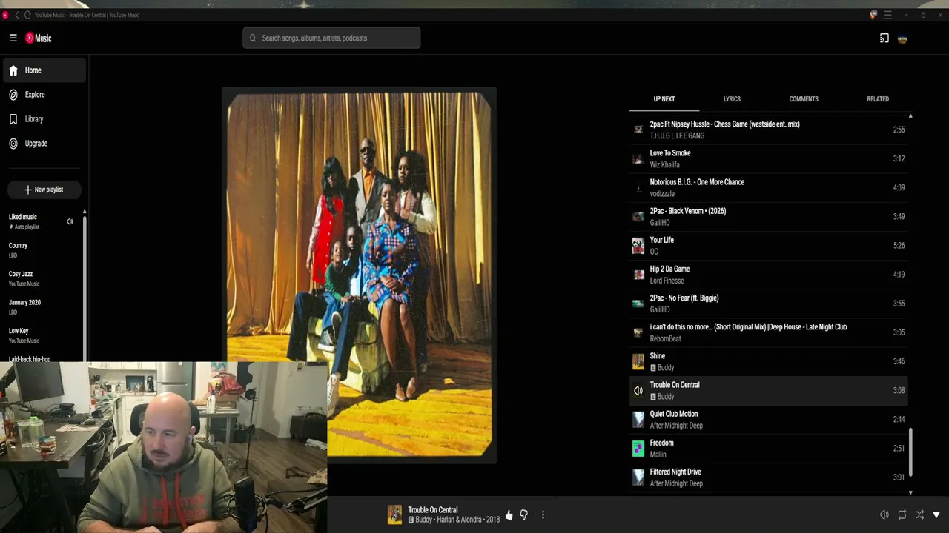Click the "Trouble On Central" title in player bar
This screenshot has width=949, height=533.
click(433, 510)
